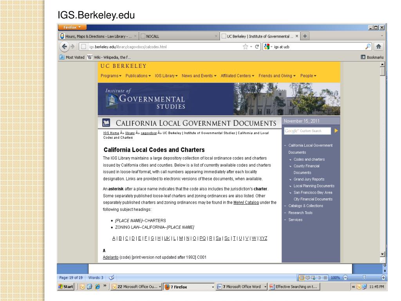Click the Google search engine icon
401x301 pixels.
coord(267,47)
